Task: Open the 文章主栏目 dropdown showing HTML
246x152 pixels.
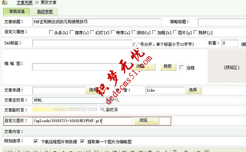Action: (72, 100)
